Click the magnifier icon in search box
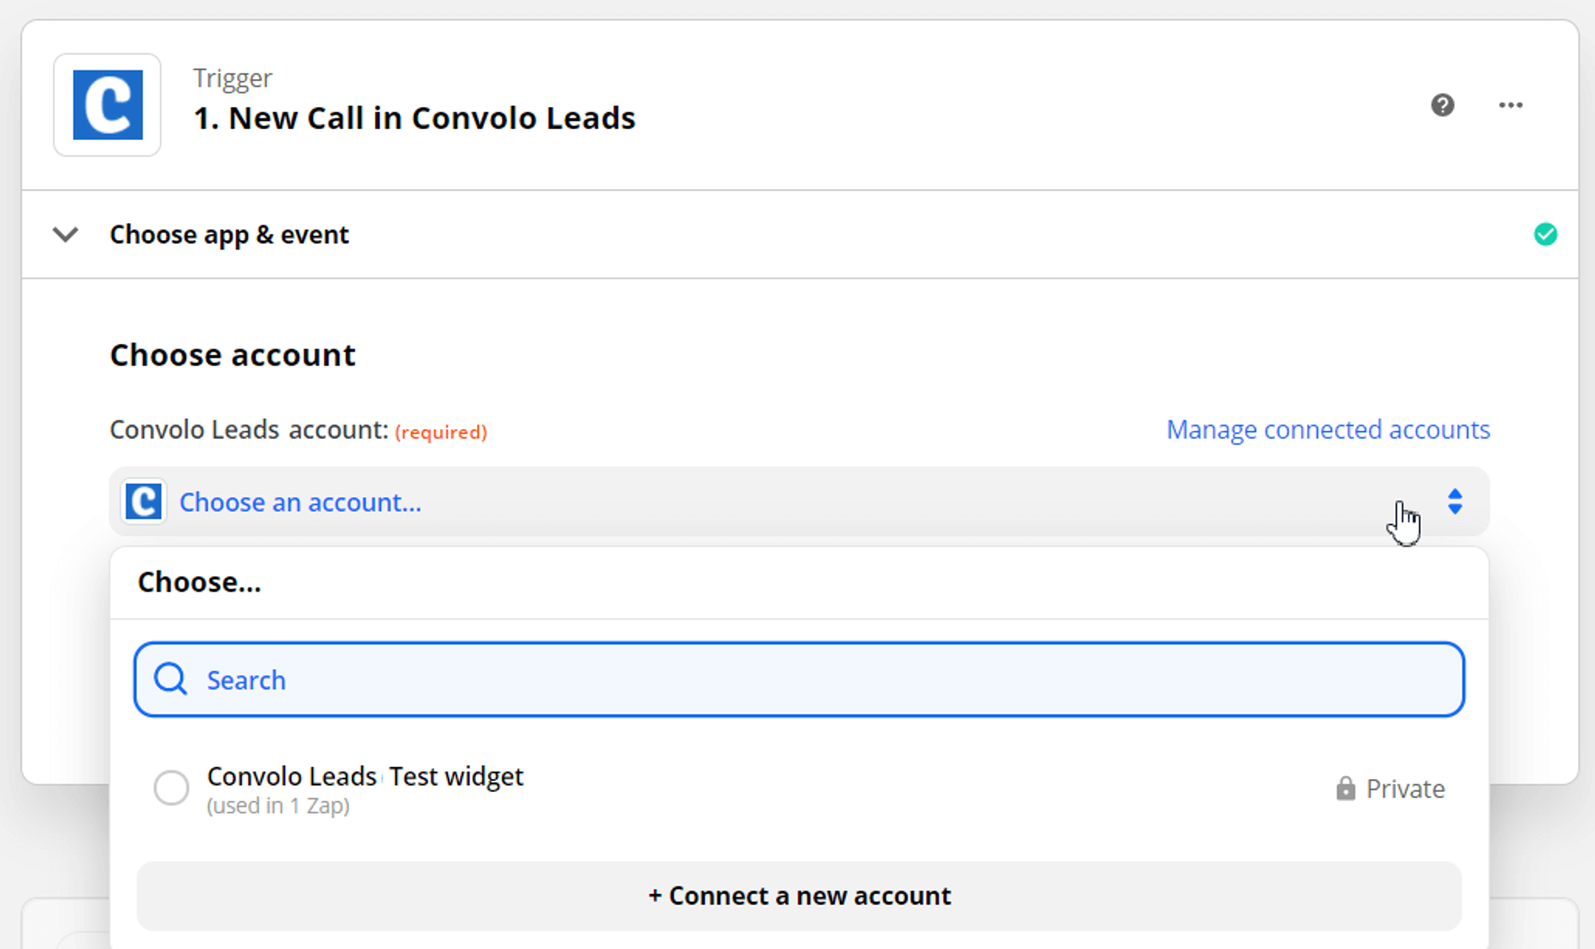This screenshot has width=1595, height=949. click(x=171, y=679)
